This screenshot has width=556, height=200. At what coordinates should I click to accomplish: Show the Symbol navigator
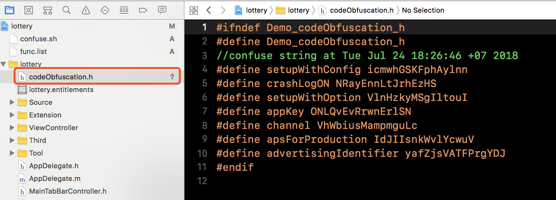tap(48, 10)
